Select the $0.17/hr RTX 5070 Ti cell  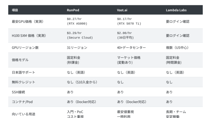tap(129, 21)
